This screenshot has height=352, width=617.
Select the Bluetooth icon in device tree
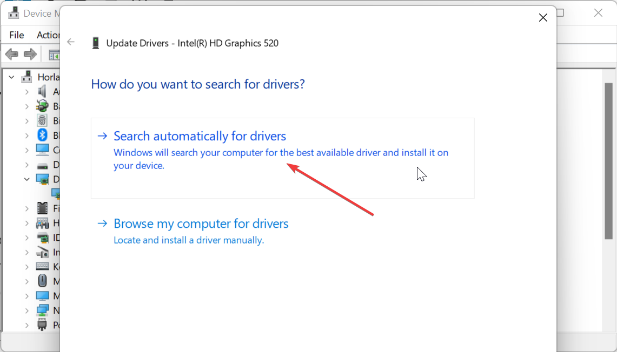point(42,135)
